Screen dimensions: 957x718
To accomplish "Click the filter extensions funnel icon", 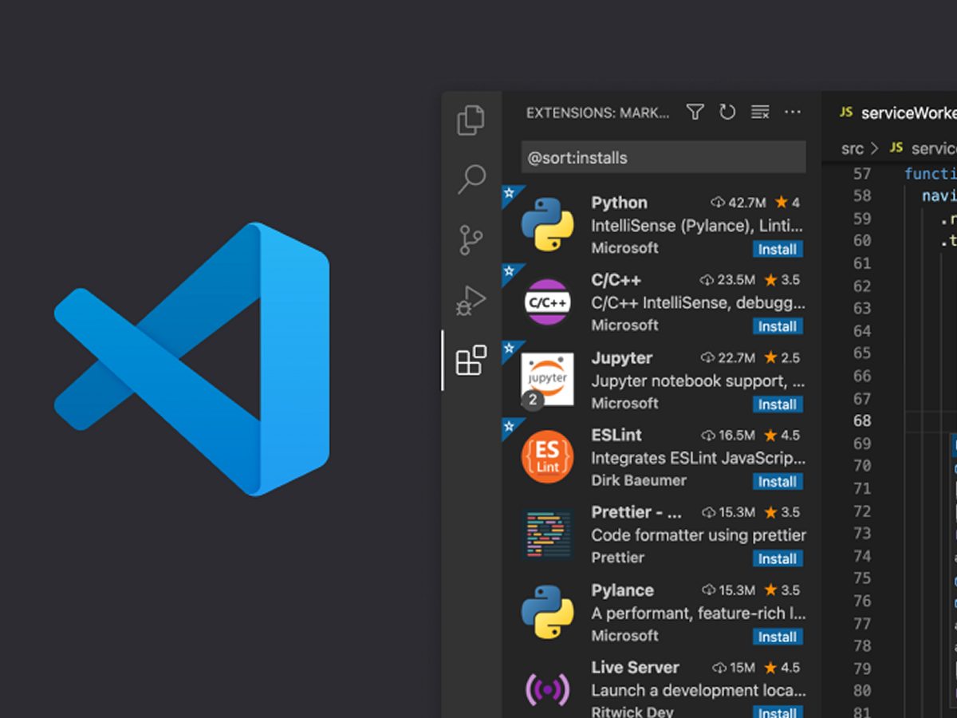I will 695,112.
